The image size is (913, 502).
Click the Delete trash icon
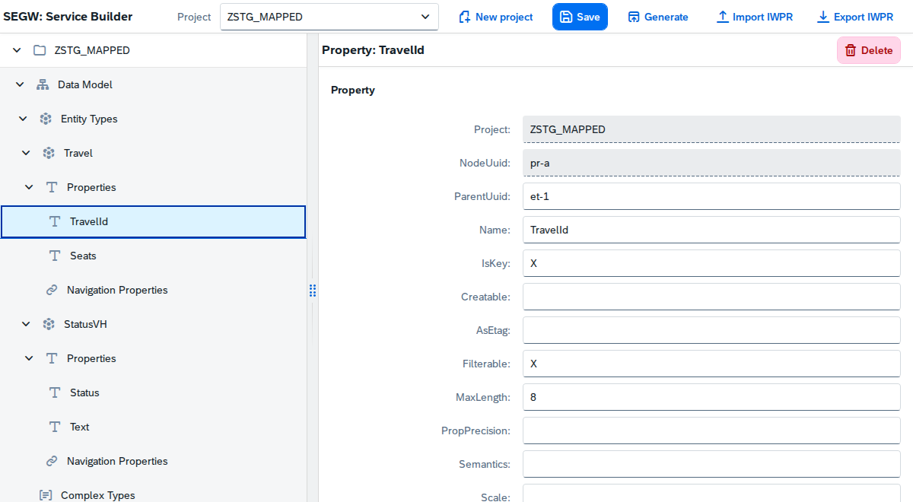point(851,50)
